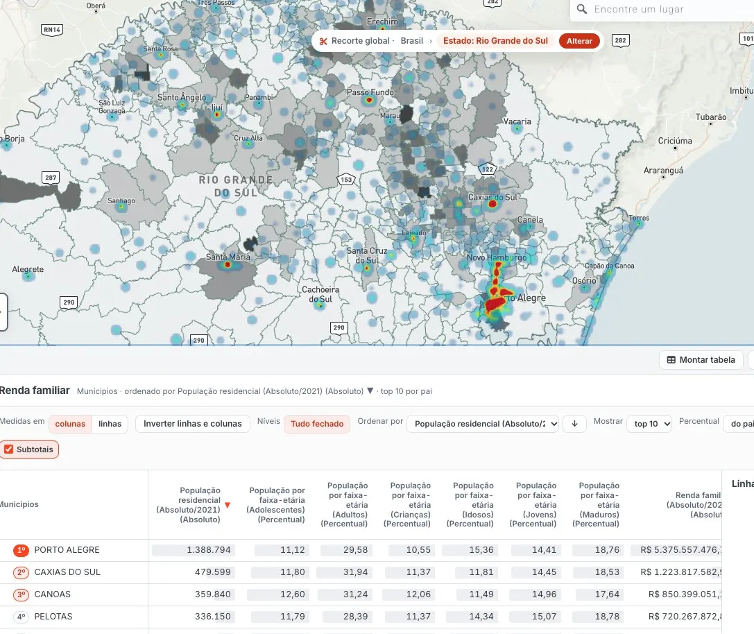
Task: Click the Renda familiar column header
Action: tap(694, 504)
